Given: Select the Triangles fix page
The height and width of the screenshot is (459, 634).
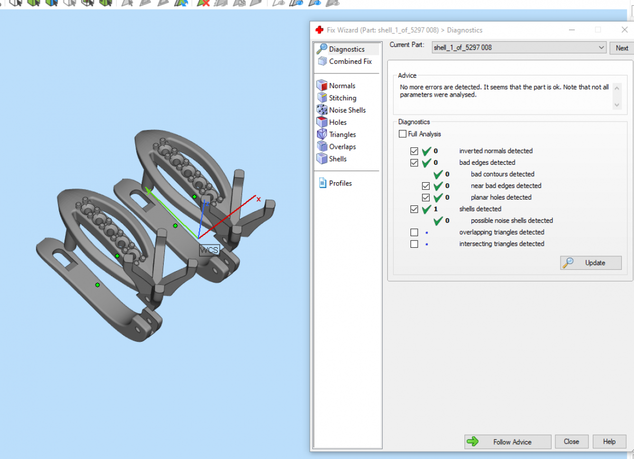Looking at the screenshot, I should tap(342, 134).
